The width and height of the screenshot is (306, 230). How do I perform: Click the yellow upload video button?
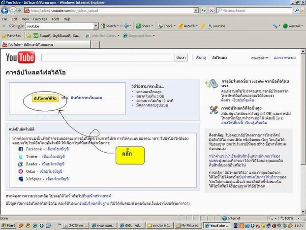coord(45,99)
